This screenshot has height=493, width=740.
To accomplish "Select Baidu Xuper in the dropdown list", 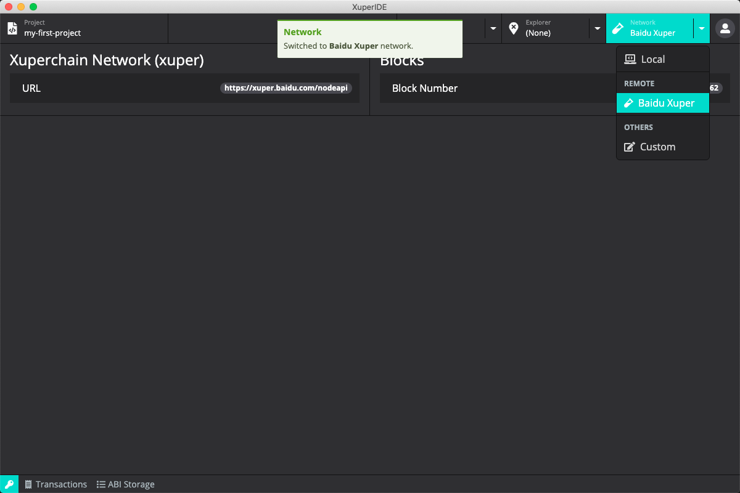I will coord(663,103).
